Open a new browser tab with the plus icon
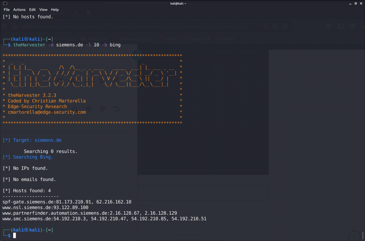 coord(88,13)
